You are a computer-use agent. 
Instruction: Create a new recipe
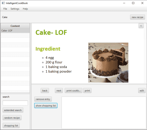pos(138,17)
